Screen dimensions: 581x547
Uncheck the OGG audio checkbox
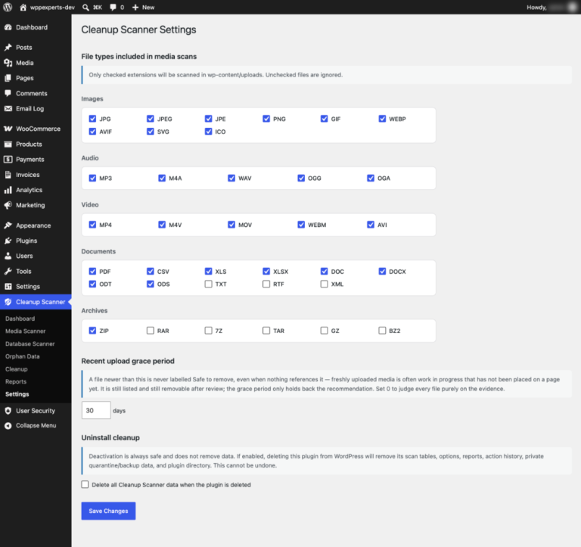pyautogui.click(x=301, y=178)
